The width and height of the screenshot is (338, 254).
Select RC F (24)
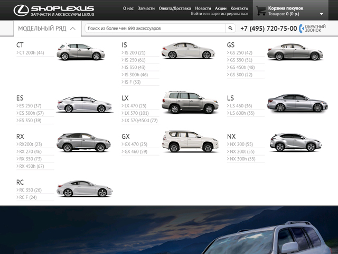(28, 197)
